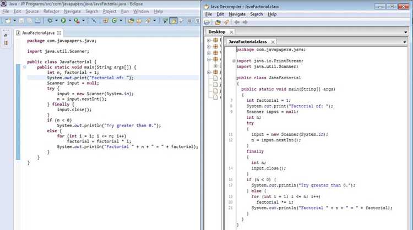The width and height of the screenshot is (413, 230).
Task: Click the Debug bug icon in Eclipse toolbar
Action: [x=50, y=20]
